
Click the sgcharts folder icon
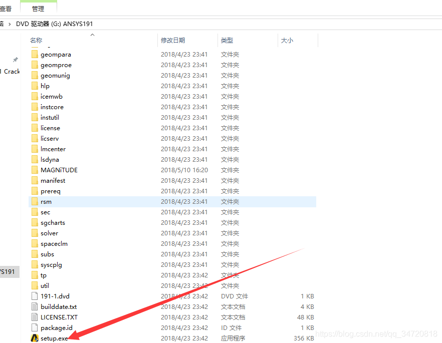coord(35,222)
